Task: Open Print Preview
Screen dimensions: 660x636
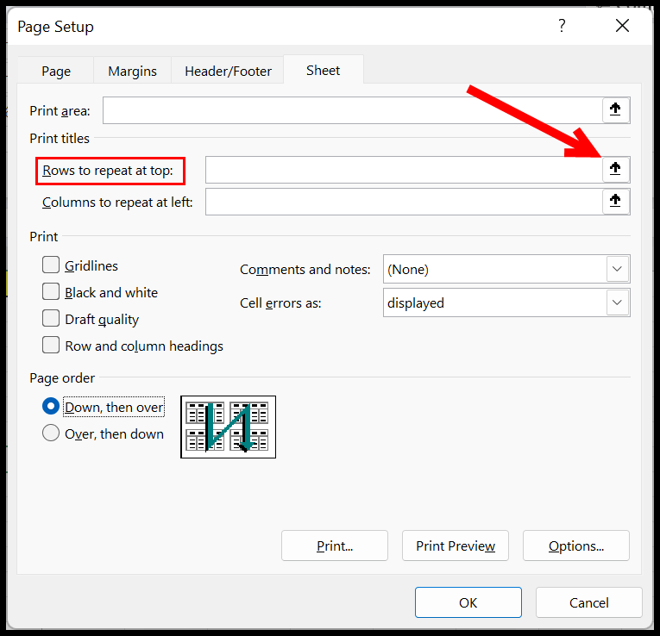Action: coord(456,546)
